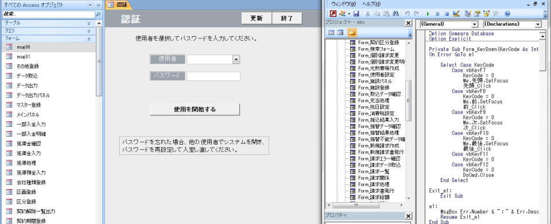Click the 使用を開始する button
Screen dimensions: 551x224
pyautogui.click(x=195, y=109)
